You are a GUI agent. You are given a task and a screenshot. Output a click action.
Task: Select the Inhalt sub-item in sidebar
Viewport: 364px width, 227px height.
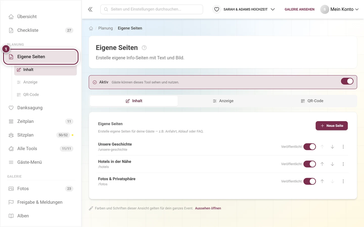coord(45,70)
